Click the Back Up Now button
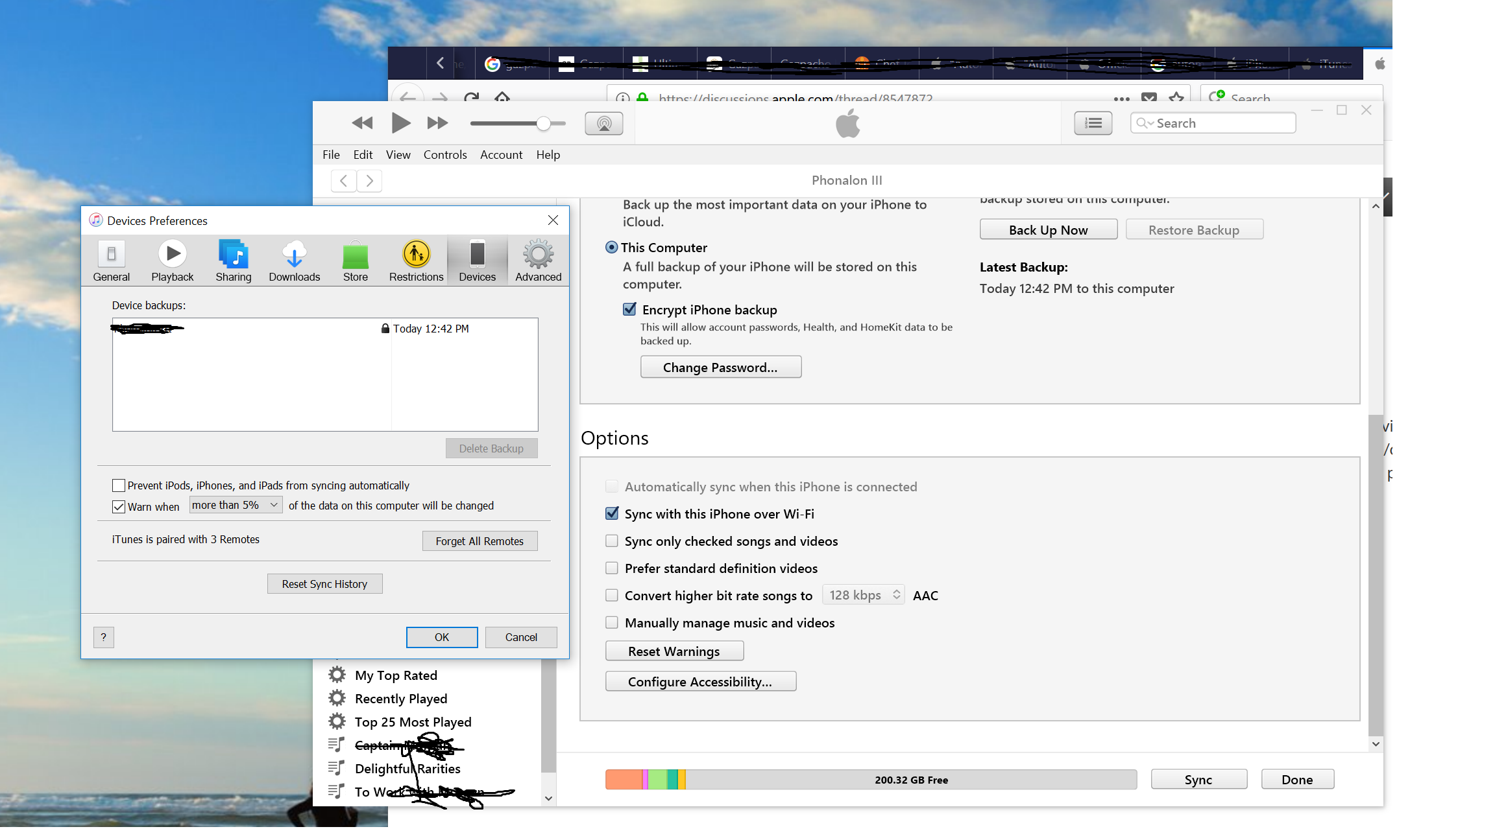Viewport: 1495px width, 840px height. click(1048, 229)
